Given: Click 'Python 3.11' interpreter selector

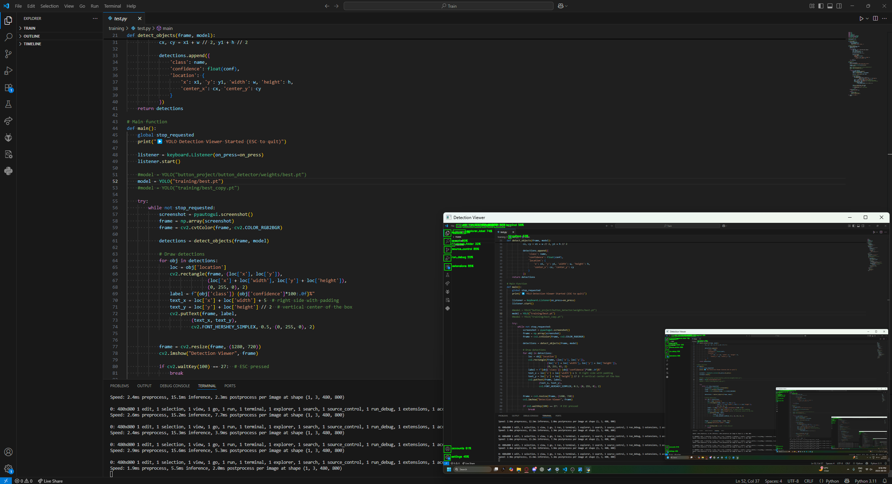Looking at the screenshot, I should 866,481.
